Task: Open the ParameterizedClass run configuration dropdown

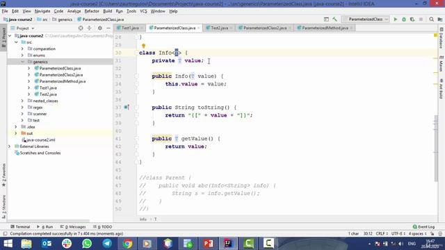Action: point(366,19)
